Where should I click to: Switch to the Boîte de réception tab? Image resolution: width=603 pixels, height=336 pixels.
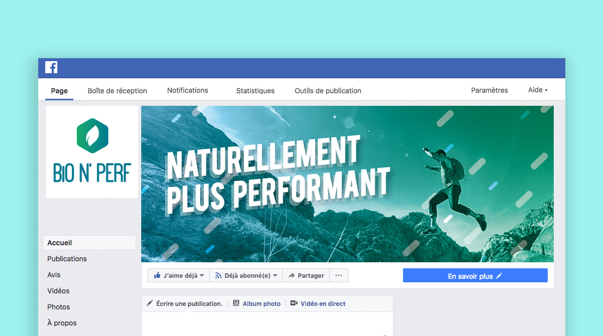coord(117,91)
